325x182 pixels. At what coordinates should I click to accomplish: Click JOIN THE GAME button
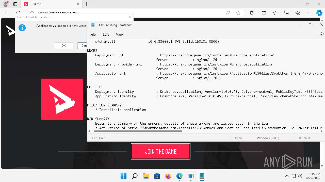[161, 151]
